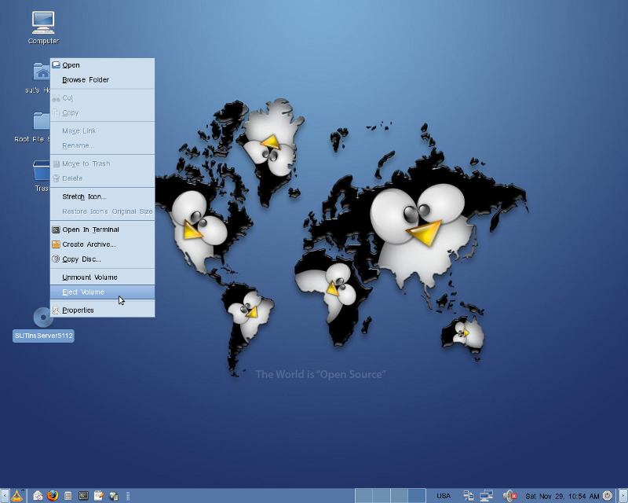Open the network connection tray icon left of the speaker
628x503 pixels.
click(486, 496)
